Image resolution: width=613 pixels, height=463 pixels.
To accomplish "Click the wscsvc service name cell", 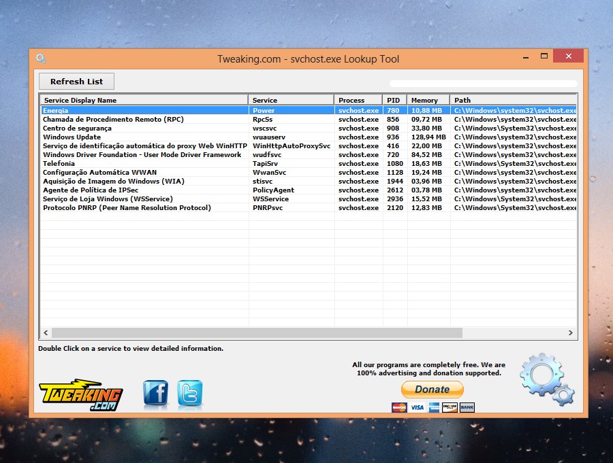I will click(x=265, y=128).
